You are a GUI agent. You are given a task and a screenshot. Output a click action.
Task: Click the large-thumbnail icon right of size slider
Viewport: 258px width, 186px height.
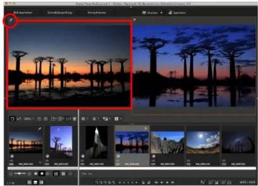[30, 174]
